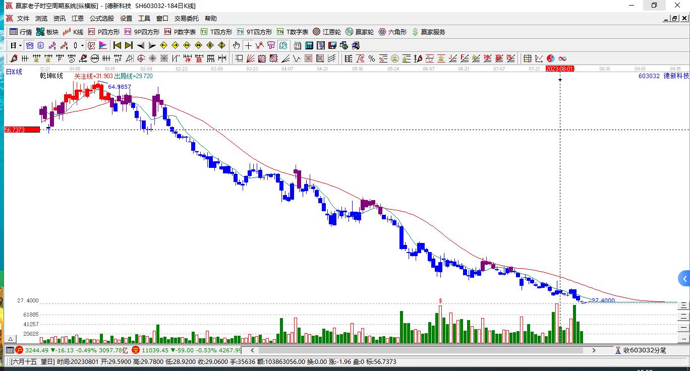Screen dimensions: 690x371
Task: Select the red pencil drawing tool
Action: tap(14, 58)
